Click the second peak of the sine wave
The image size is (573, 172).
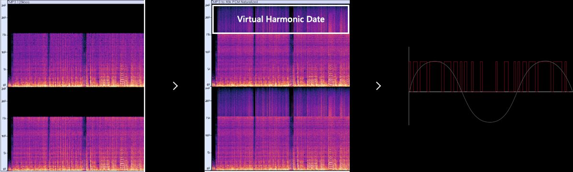click(545, 61)
